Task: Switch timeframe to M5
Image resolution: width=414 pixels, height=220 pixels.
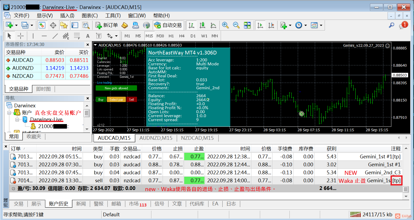Action: (x=138, y=36)
